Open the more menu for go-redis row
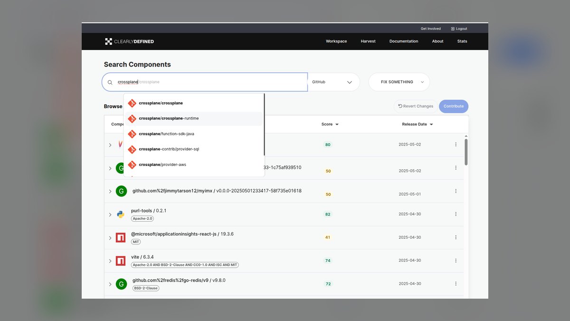Screen dimensions: 570x321 [456, 284]
